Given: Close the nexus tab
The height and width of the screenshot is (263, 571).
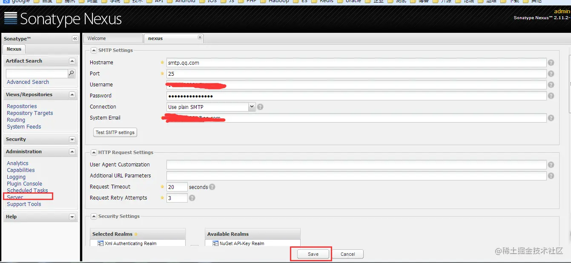Looking at the screenshot, I should coord(200,37).
